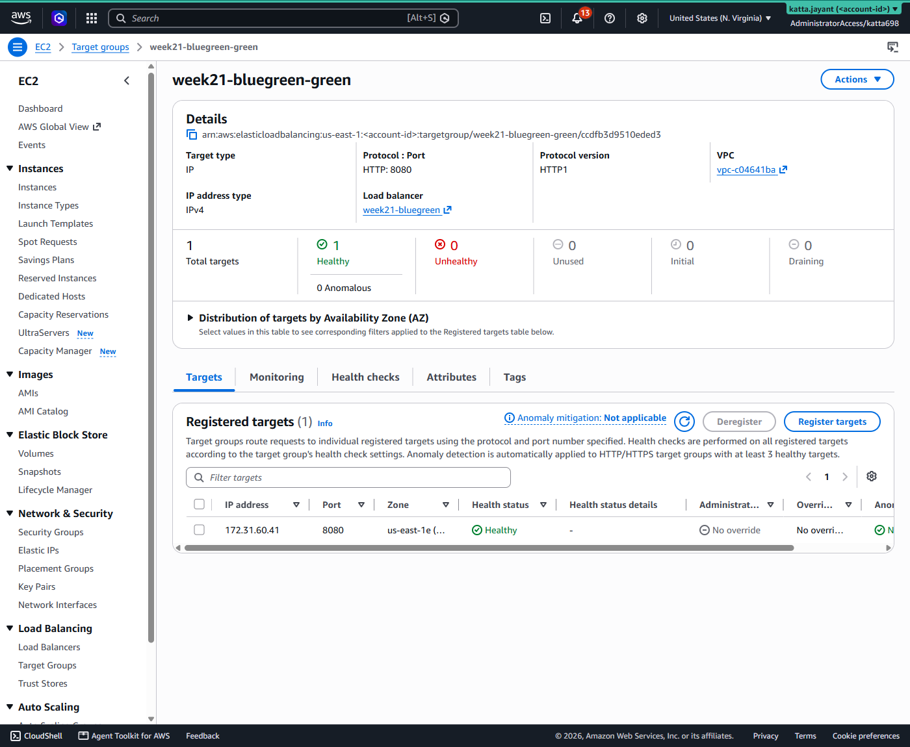Viewport: 910px width, 747px height.
Task: Toggle the hamburger navigation menu button
Action: click(x=18, y=47)
